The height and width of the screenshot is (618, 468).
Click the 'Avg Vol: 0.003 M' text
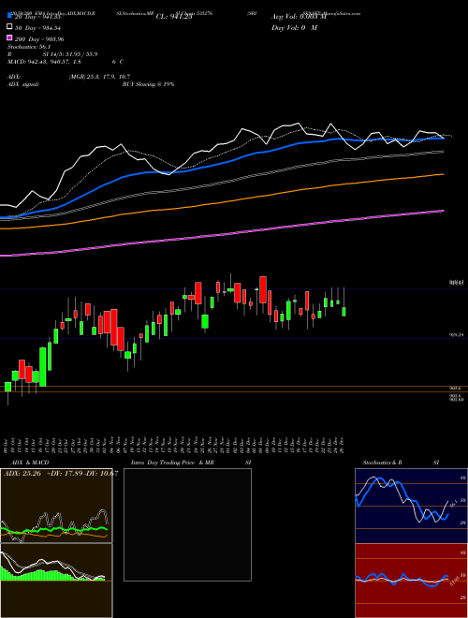(299, 17)
